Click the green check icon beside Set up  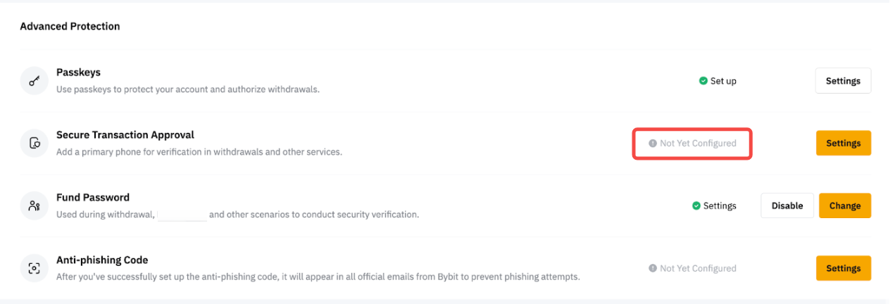pos(703,81)
